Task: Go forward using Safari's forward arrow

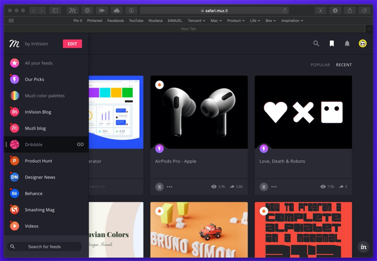Action: pos(42,10)
